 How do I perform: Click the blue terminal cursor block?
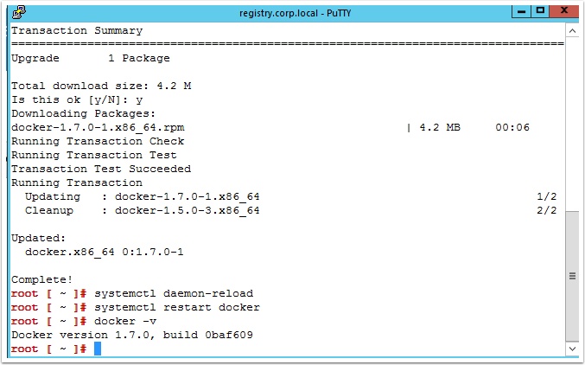tap(98, 349)
